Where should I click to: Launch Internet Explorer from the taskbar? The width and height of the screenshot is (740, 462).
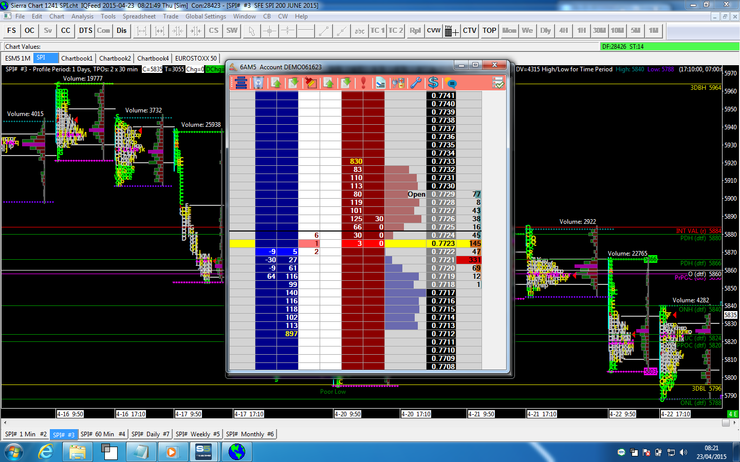[x=46, y=452]
